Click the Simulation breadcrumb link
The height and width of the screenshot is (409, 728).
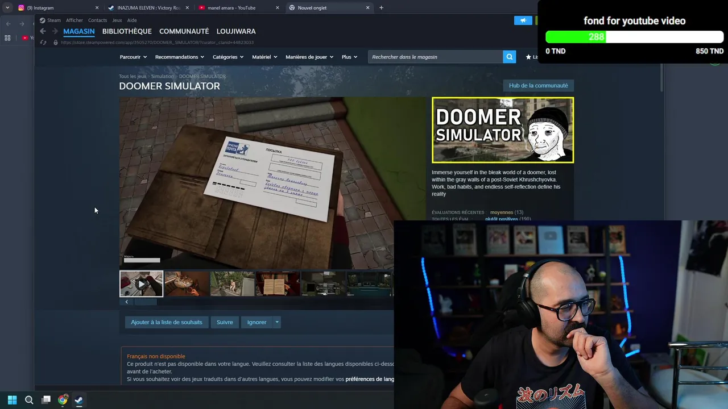[162, 77]
